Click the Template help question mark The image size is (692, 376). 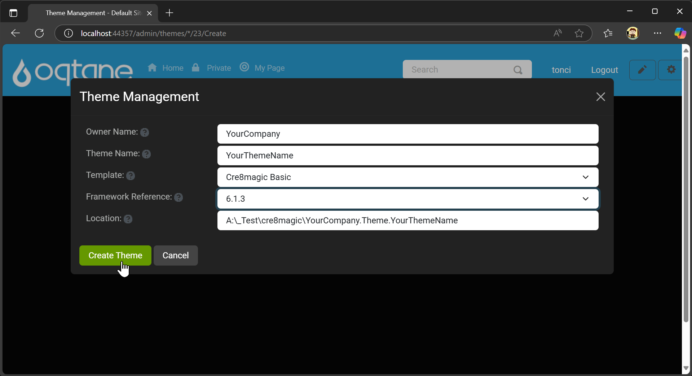131,176
